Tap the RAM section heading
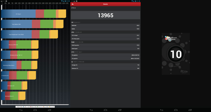The height and width of the screenshot is (112, 211). coord(73,42)
